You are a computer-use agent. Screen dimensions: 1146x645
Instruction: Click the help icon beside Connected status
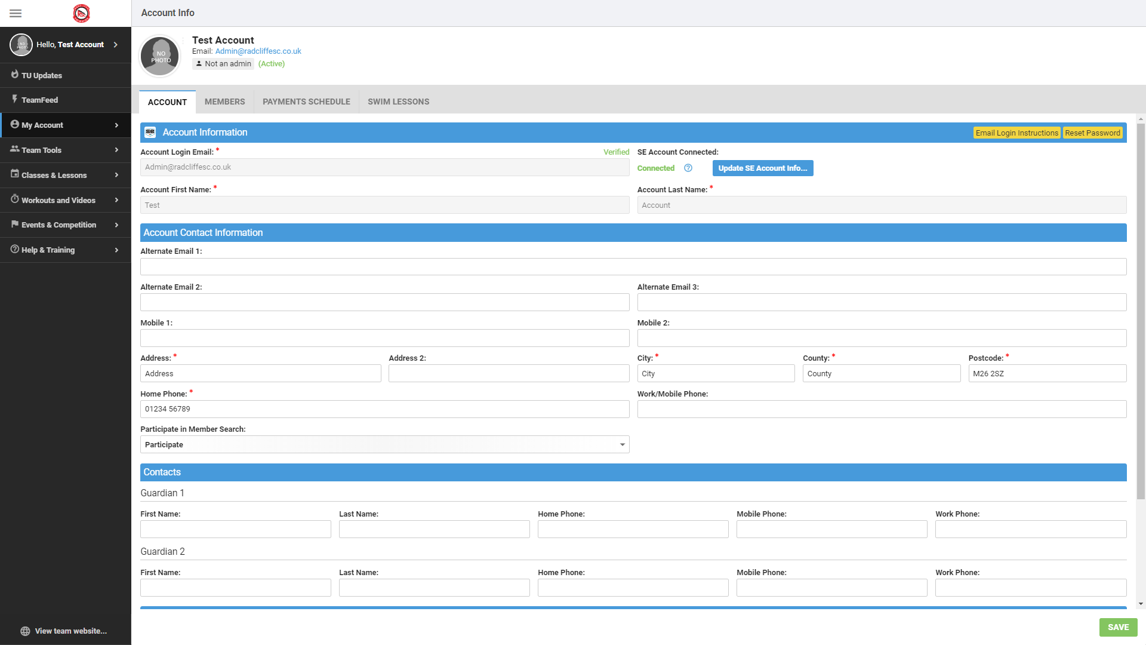point(688,168)
